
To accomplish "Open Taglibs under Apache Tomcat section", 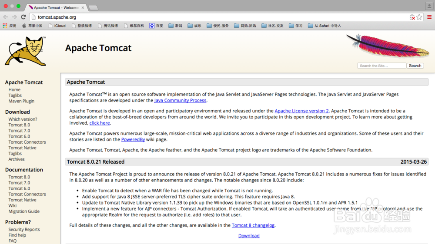I will point(15,95).
